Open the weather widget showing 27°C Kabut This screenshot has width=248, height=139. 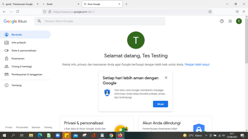point(193,136)
